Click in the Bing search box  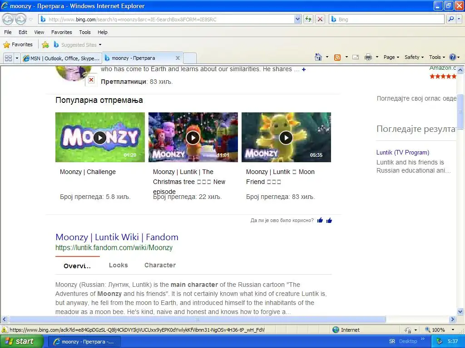coord(386,19)
